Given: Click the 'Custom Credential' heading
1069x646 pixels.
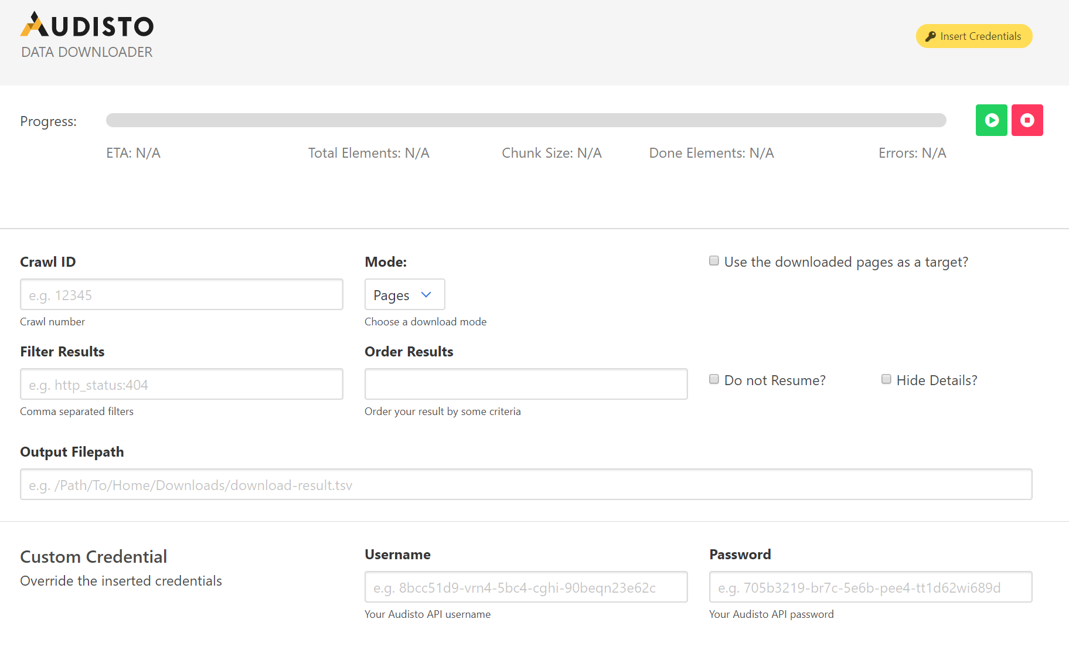Looking at the screenshot, I should (x=94, y=556).
